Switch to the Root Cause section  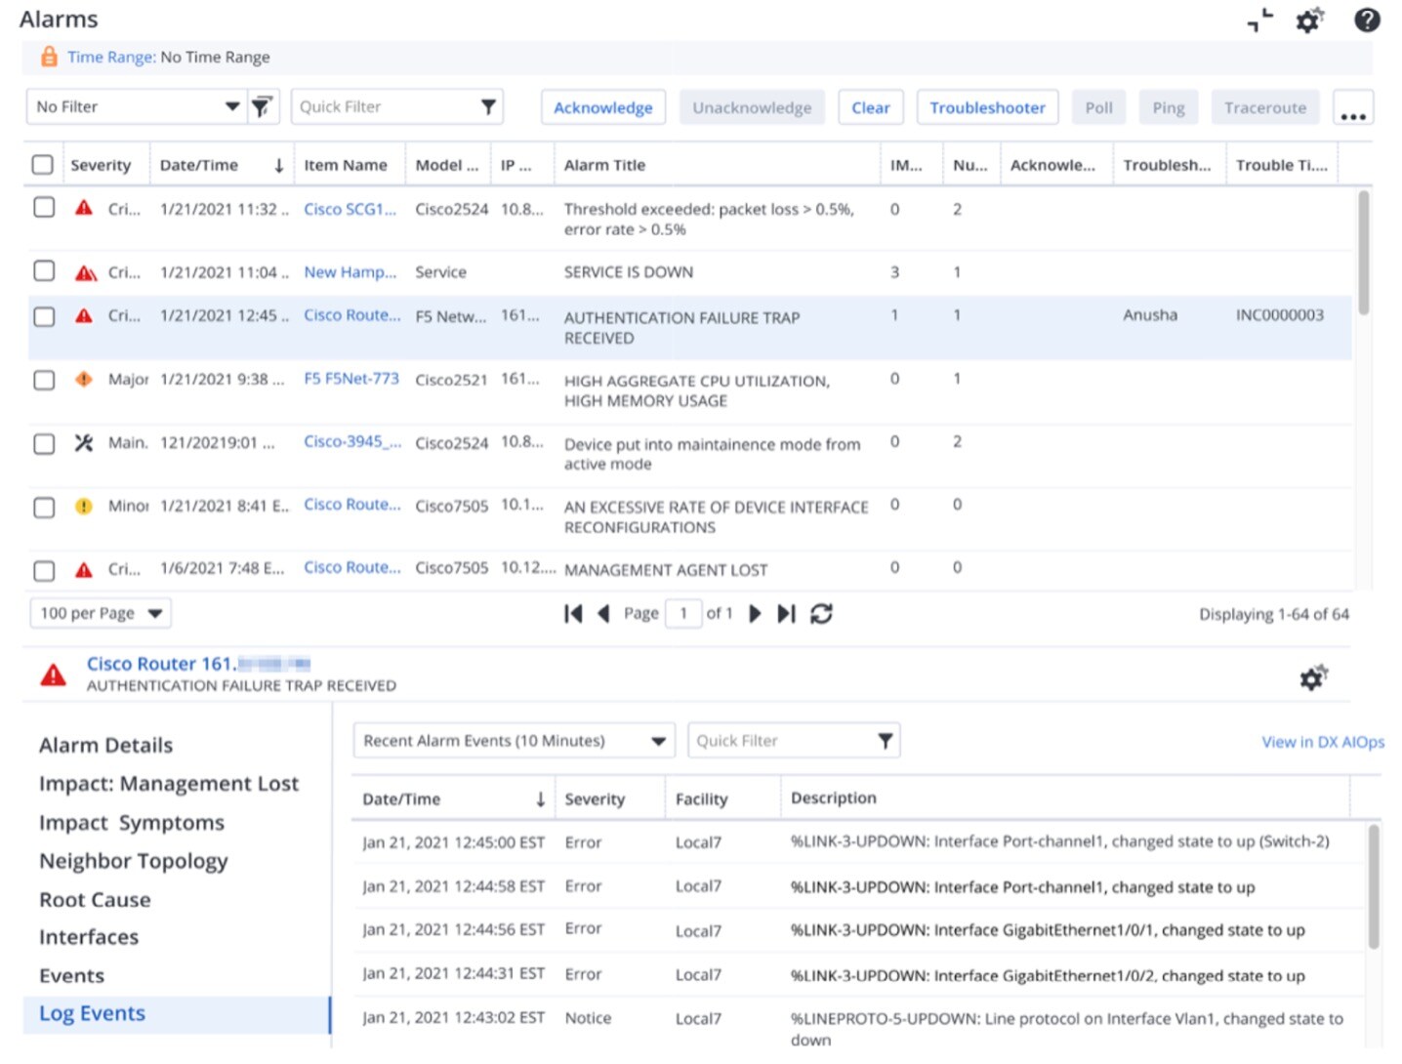tap(95, 900)
